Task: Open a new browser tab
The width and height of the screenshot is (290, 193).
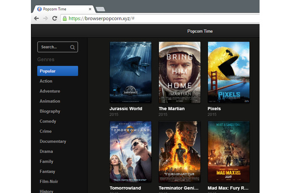Action: [101, 9]
